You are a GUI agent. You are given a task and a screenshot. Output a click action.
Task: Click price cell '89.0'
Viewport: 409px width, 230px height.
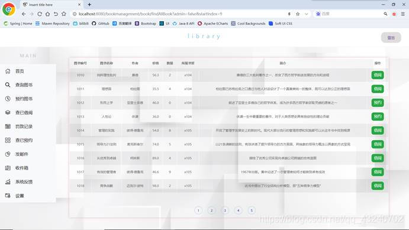click(x=156, y=158)
